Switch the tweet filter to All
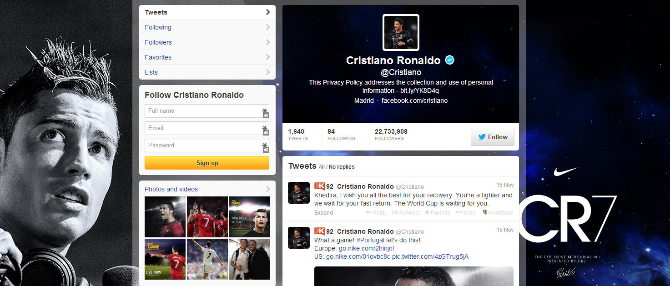 click(322, 167)
